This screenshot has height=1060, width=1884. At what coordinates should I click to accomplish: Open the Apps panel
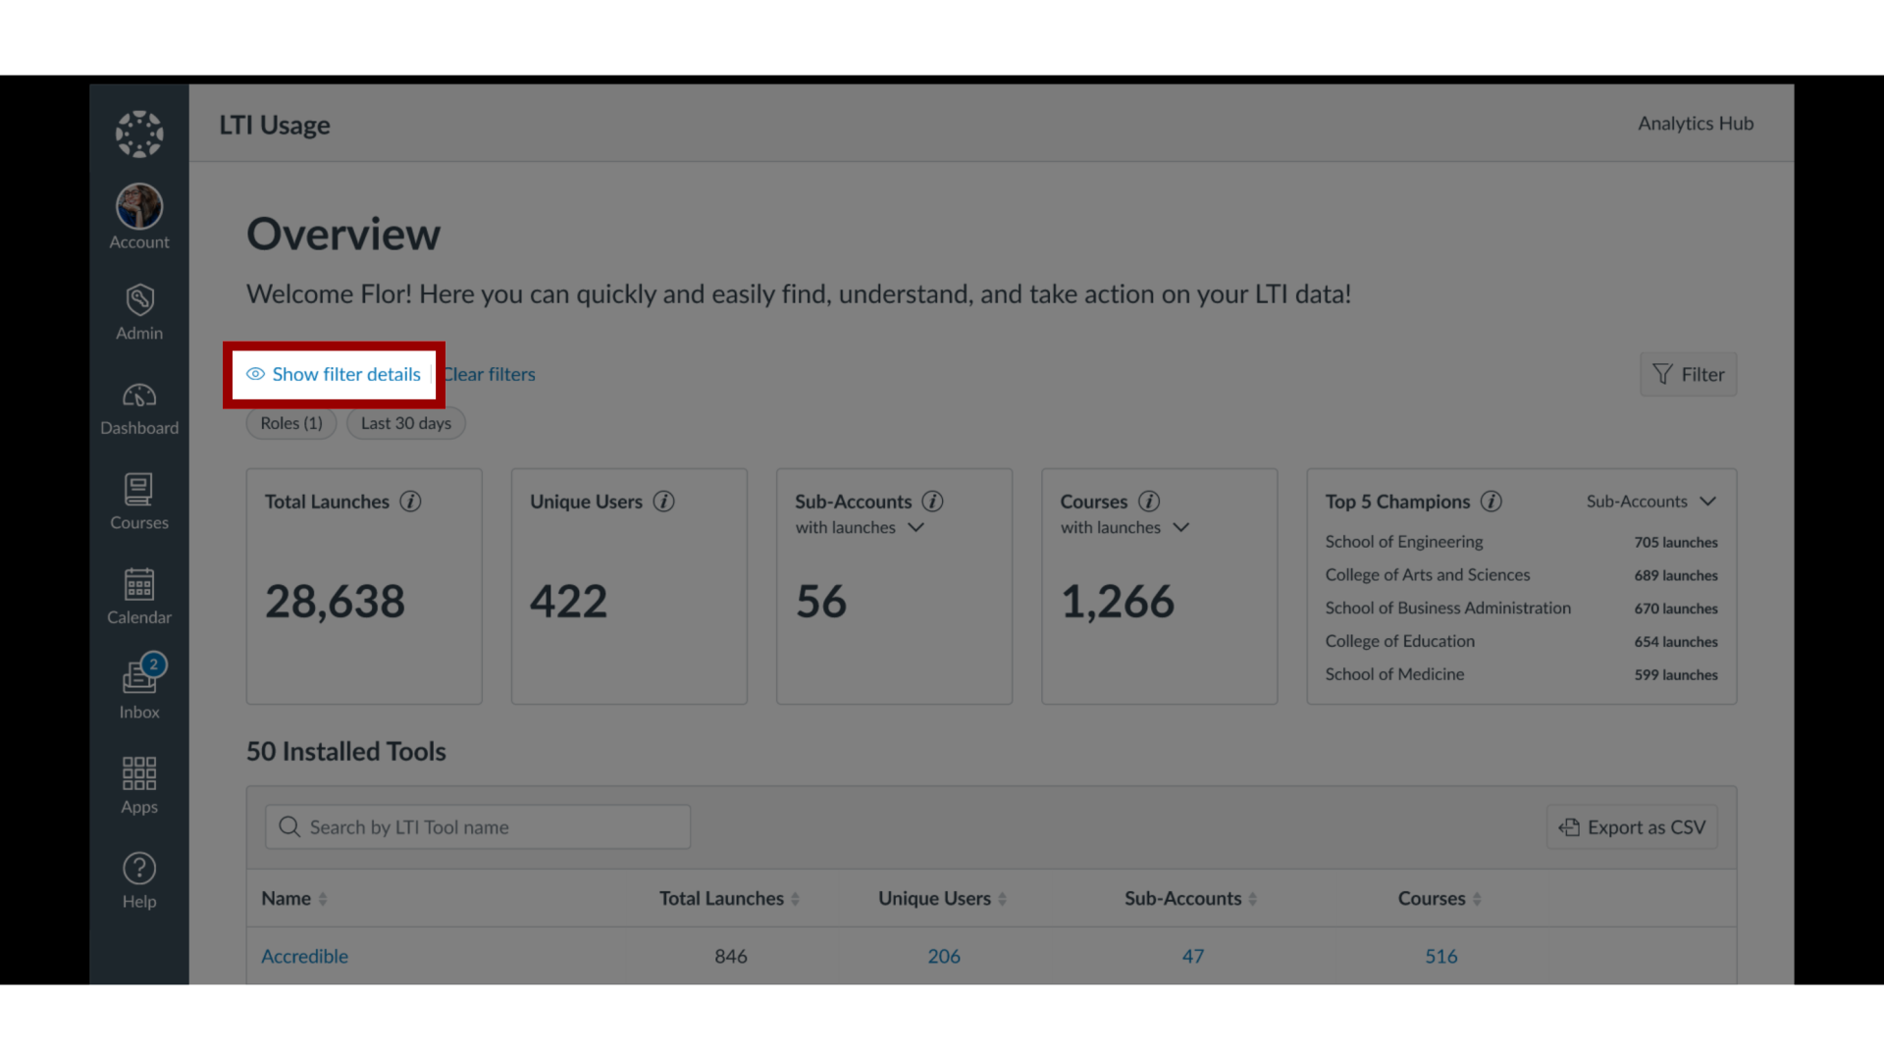[138, 785]
